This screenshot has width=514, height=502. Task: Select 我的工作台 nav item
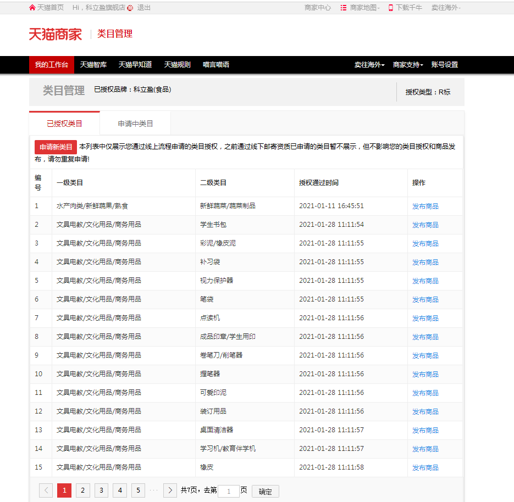tap(52, 65)
